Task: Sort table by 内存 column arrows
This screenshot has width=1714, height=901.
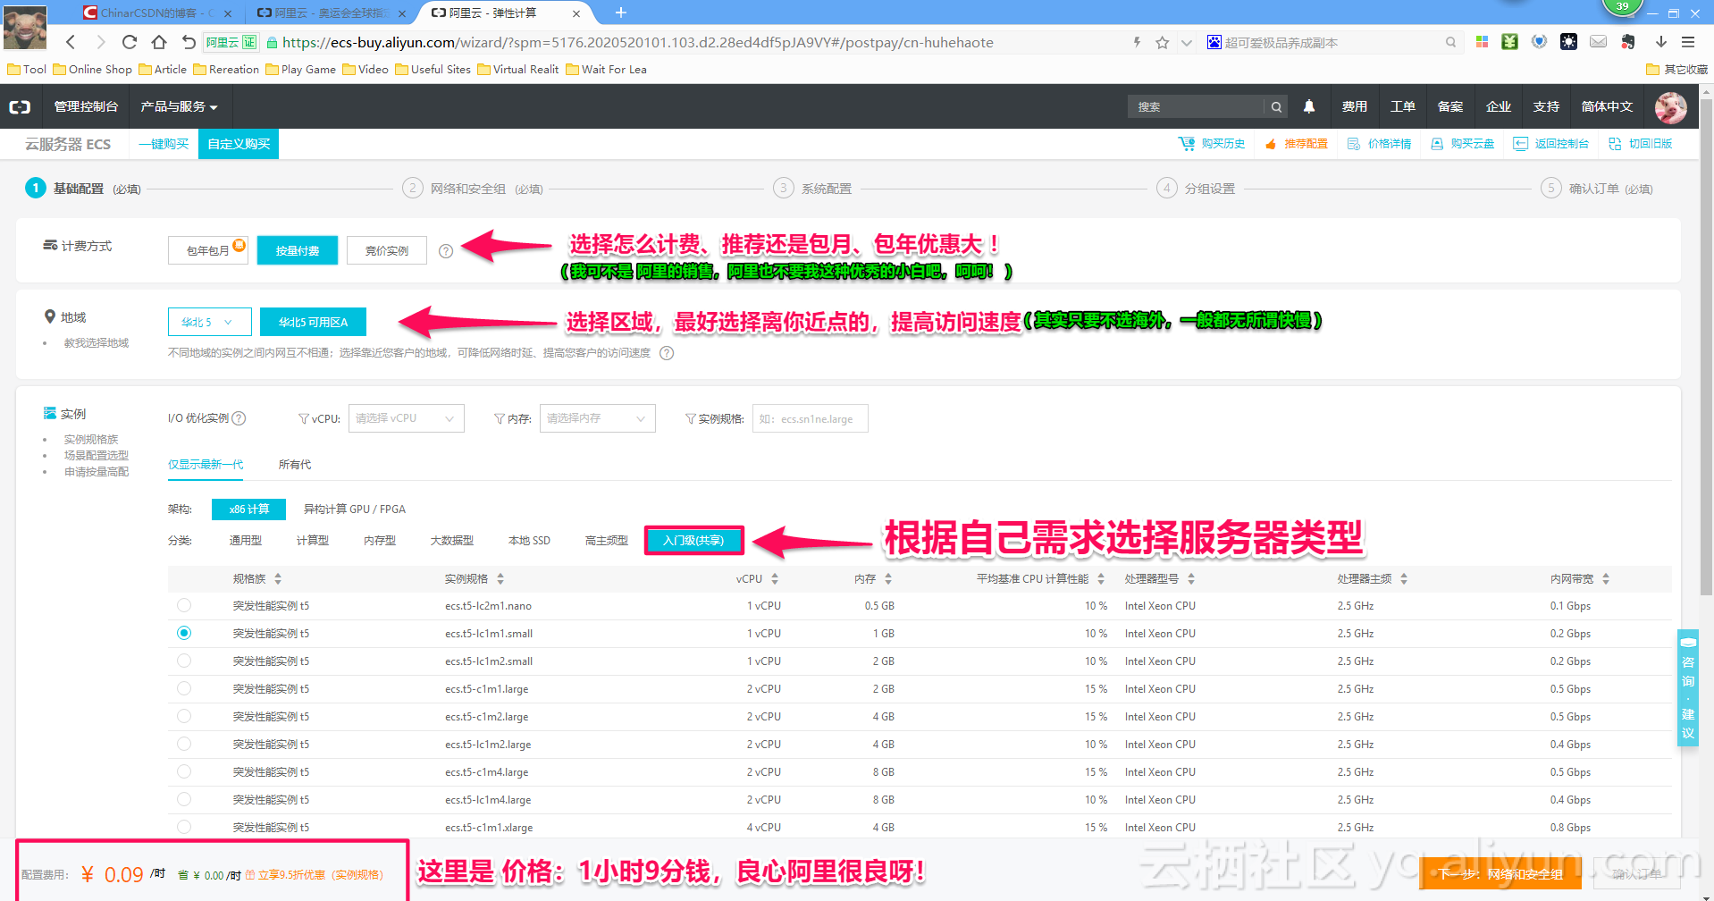Action: [x=888, y=579]
